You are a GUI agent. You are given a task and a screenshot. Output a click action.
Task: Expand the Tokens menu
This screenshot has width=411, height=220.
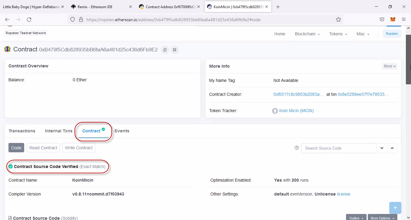click(338, 34)
